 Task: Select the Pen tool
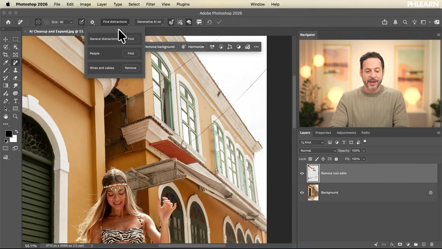[6, 101]
